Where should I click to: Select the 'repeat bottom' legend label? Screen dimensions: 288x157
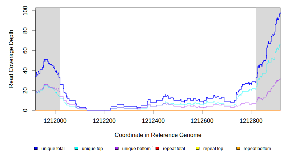pyautogui.click(x=257, y=149)
